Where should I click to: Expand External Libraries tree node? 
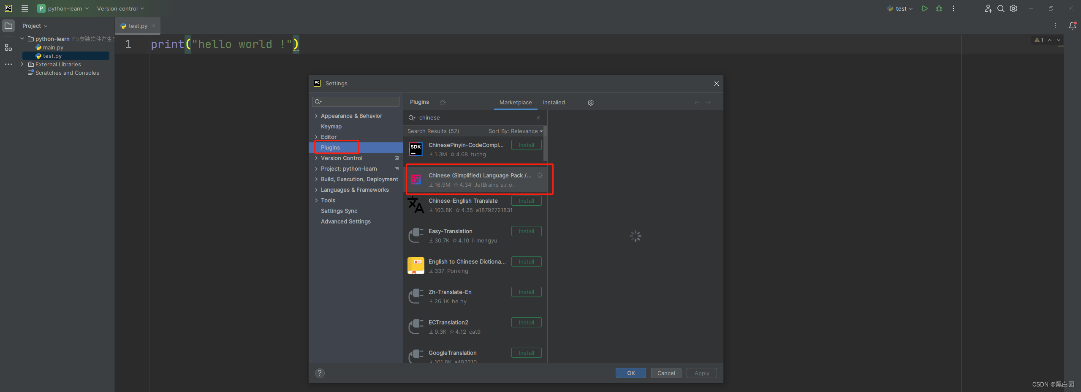point(22,64)
